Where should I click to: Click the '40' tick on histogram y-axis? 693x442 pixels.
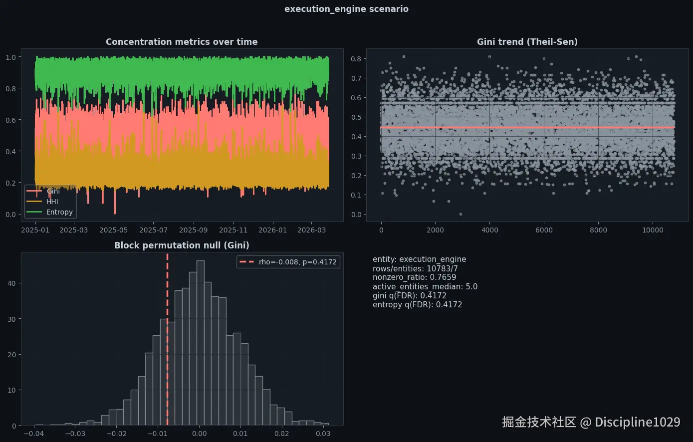[x=11, y=283]
